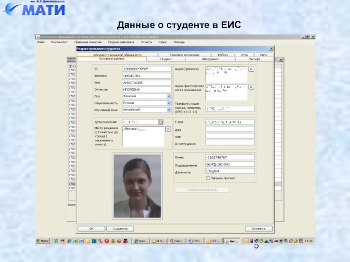Click the E-mail input field

click(230, 122)
